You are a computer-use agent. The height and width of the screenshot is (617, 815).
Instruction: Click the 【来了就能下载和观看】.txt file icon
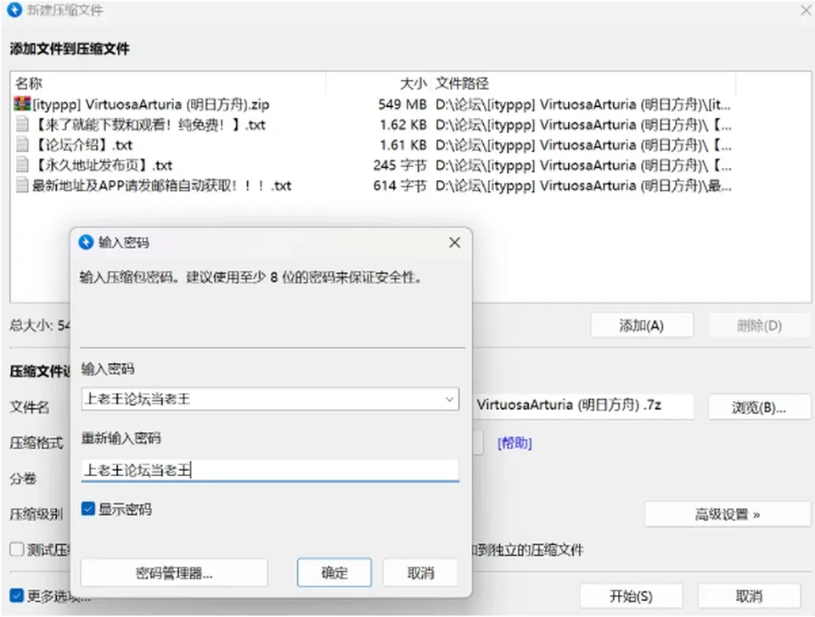pyautogui.click(x=22, y=124)
